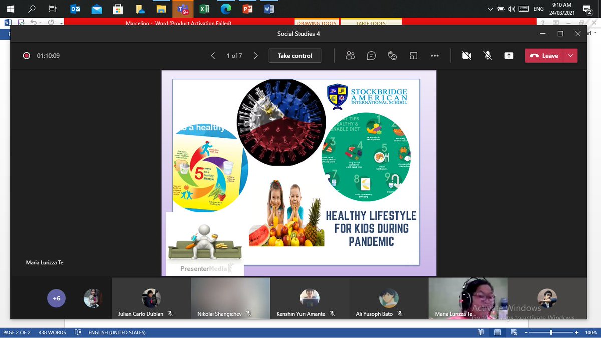Screen dimensions: 601x338
Task: Zoom in with Word plus button
Action: [577, 332]
